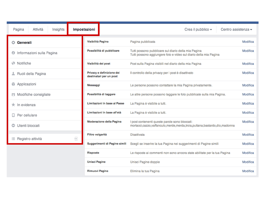This screenshot has height=199, width=265.
Task: Select the Attività tab
Action: coord(38,29)
